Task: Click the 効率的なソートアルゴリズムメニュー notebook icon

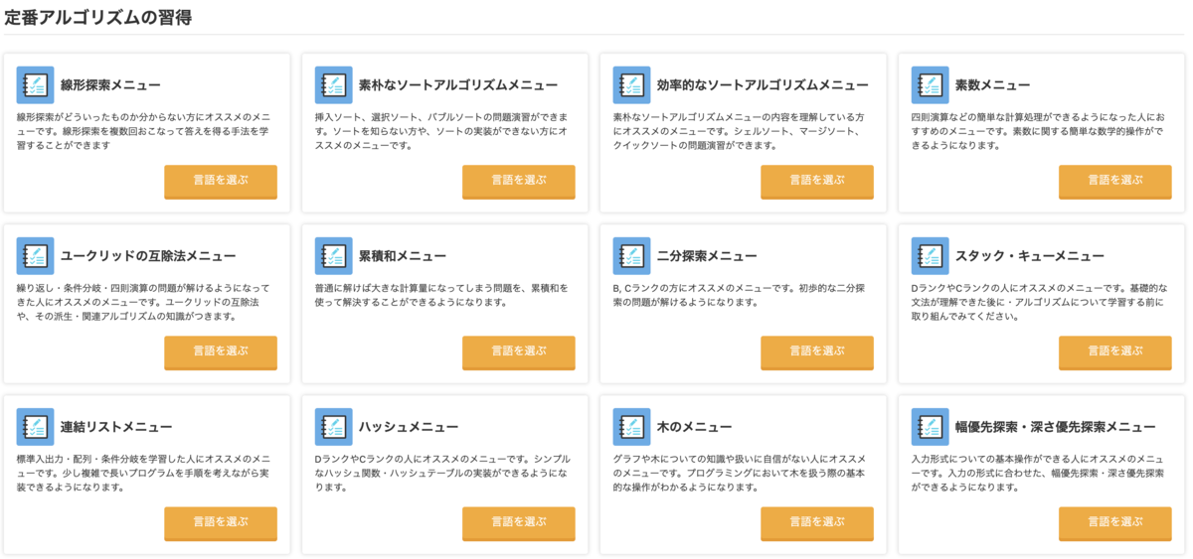Action: pos(631,85)
